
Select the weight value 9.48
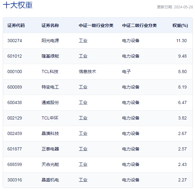(x=182, y=56)
